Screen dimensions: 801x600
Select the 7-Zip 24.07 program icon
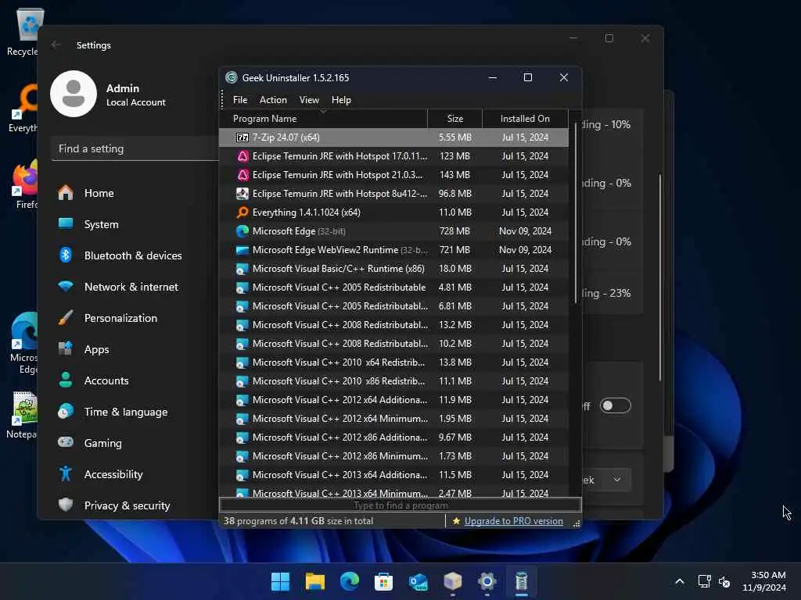(x=242, y=137)
